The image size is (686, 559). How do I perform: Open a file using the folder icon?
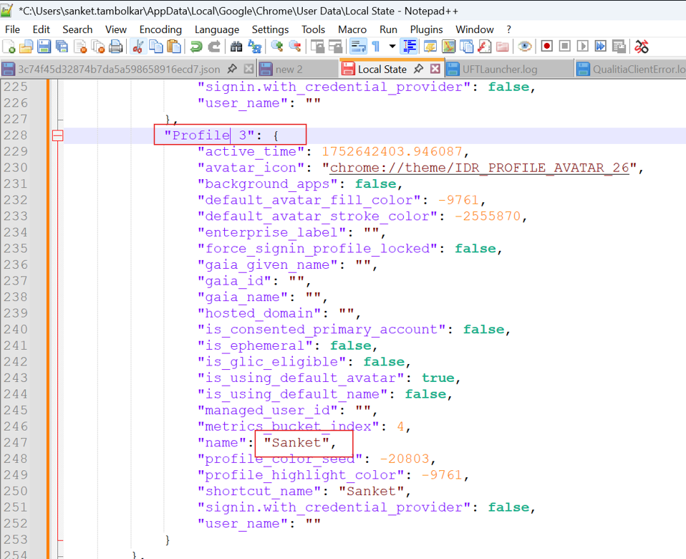click(x=26, y=47)
